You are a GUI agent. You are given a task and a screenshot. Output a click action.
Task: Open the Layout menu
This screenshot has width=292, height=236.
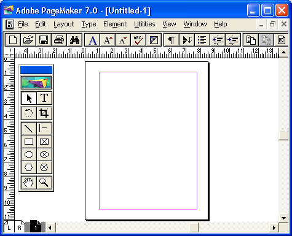click(63, 24)
